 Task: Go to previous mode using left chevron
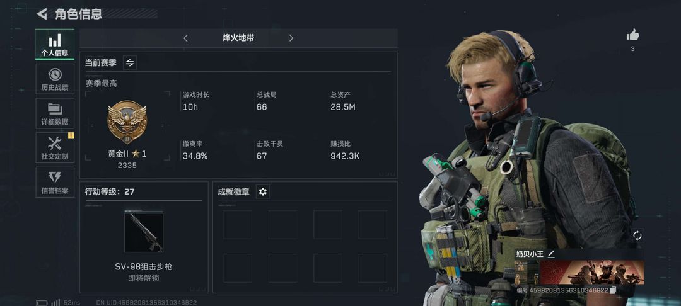pyautogui.click(x=185, y=38)
